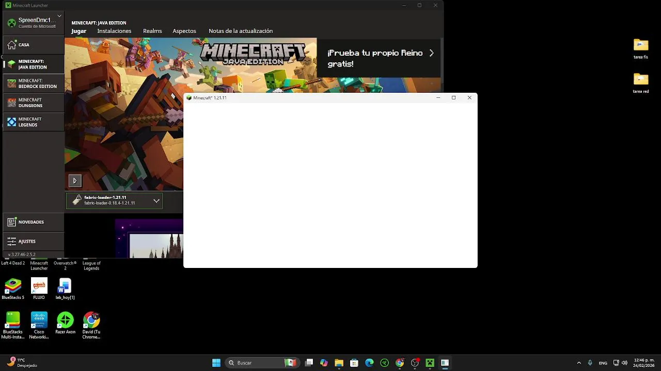
Task: Switch to Aspectos tab
Action: coord(184,31)
